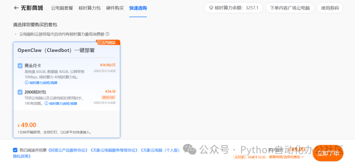355x164 pixels.
Task: Open the 《阿里云产品服务协议》 link
Action: [68, 150]
